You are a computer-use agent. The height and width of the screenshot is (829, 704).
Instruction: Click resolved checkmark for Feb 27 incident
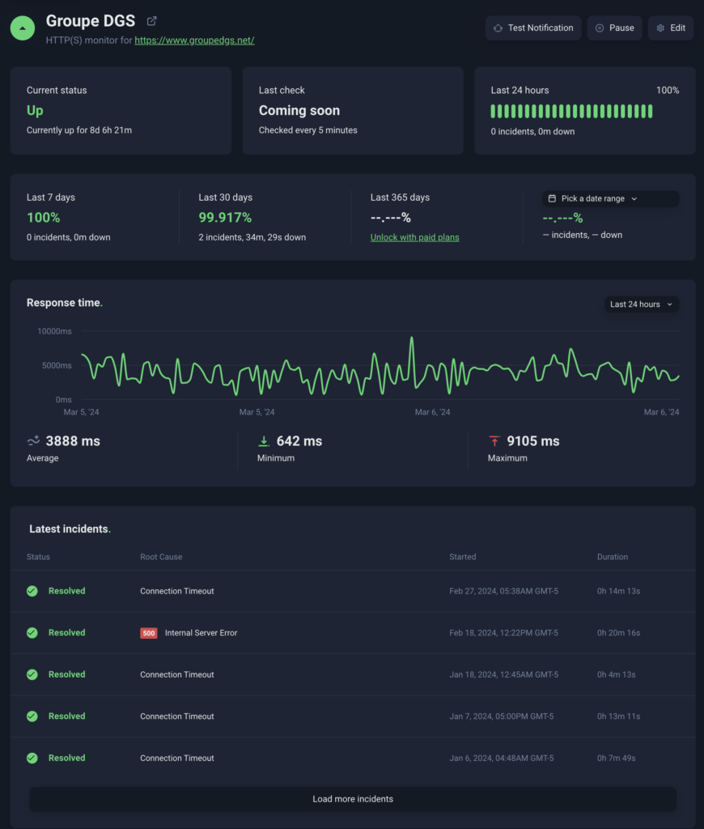point(32,591)
